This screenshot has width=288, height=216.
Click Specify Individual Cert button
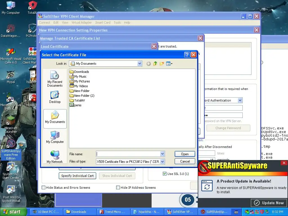(77, 176)
